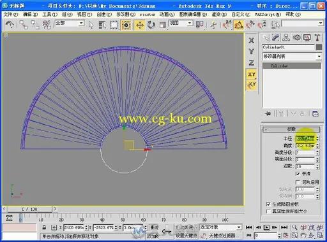Image resolution: width=327 pixels, height=242 pixels.
Task: Toggle the Spinner Snap button
Action: (262, 25)
